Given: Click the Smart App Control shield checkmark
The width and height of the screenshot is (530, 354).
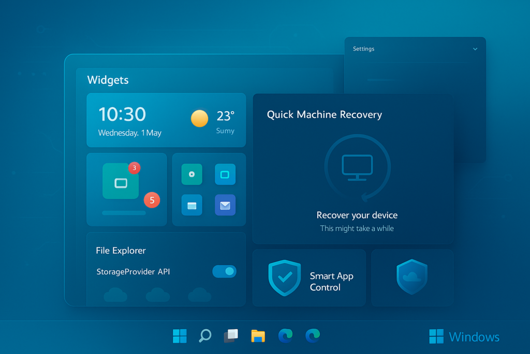Looking at the screenshot, I should coord(285,278).
